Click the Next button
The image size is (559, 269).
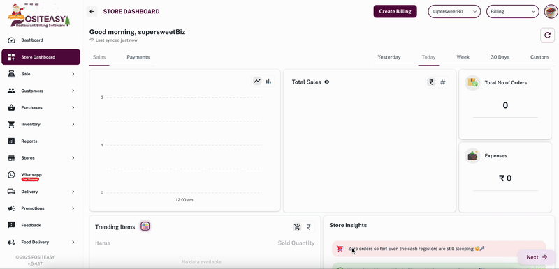[x=537, y=257]
